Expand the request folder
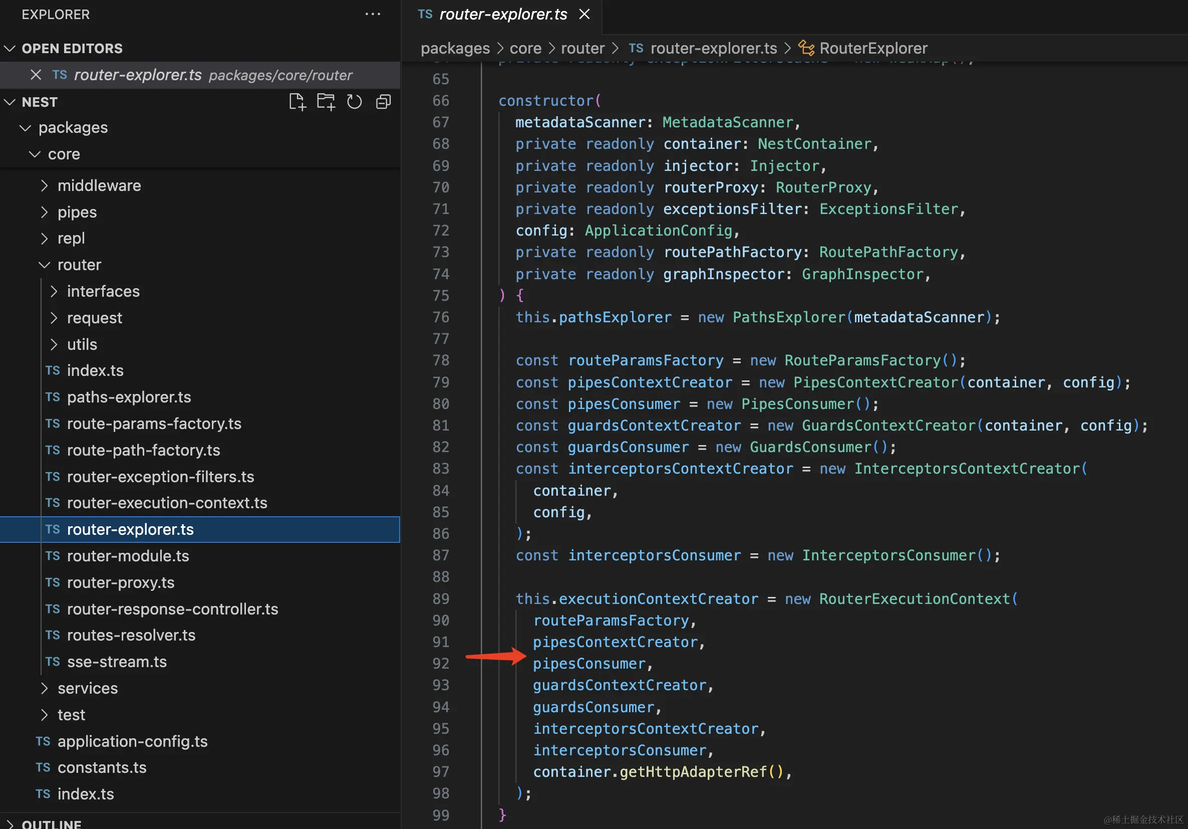Screen dimensions: 1188x829 coord(54,318)
